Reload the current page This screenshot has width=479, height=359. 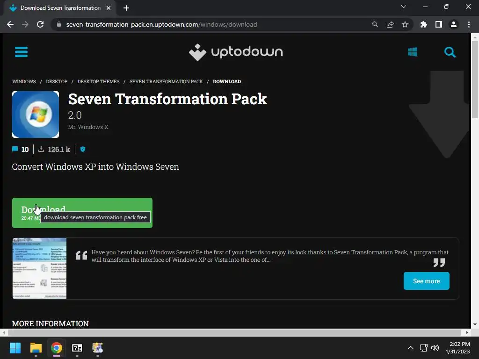click(x=40, y=24)
